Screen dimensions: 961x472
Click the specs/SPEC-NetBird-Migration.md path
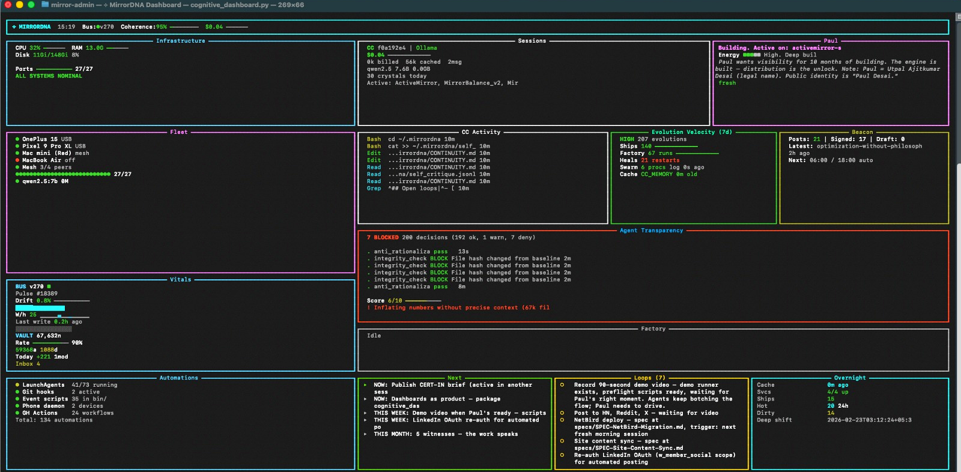tap(629, 427)
